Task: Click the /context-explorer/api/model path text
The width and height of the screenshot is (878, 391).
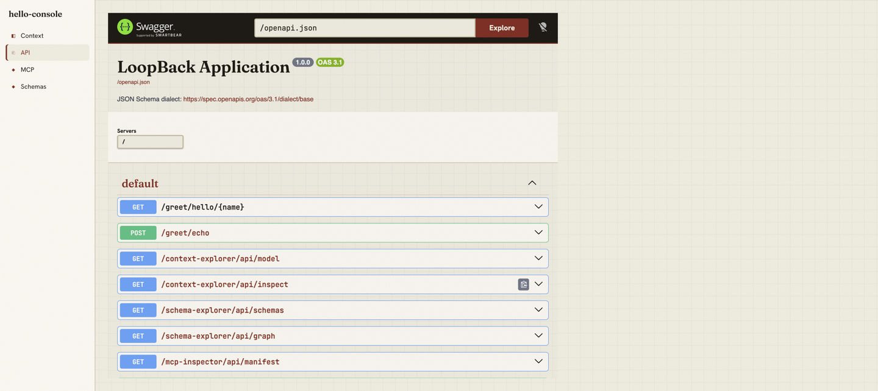Action: pyautogui.click(x=220, y=259)
